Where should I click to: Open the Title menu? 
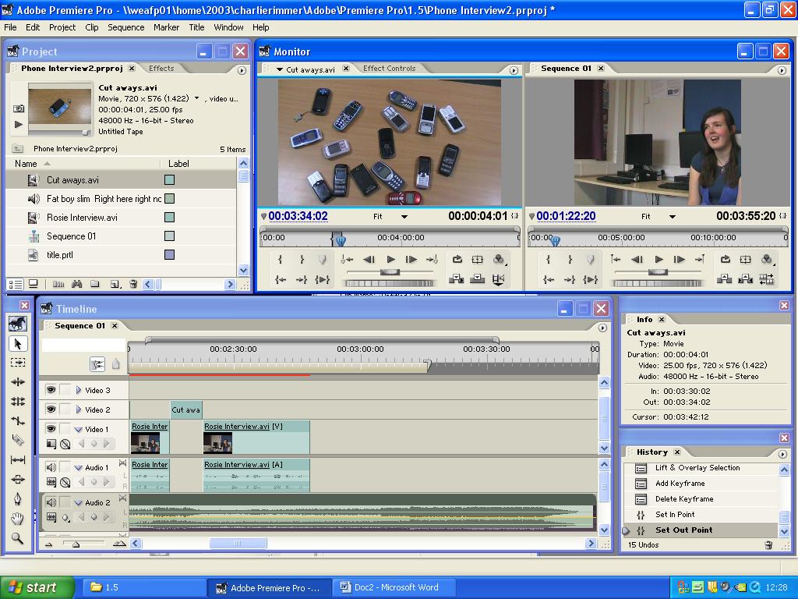tap(196, 27)
